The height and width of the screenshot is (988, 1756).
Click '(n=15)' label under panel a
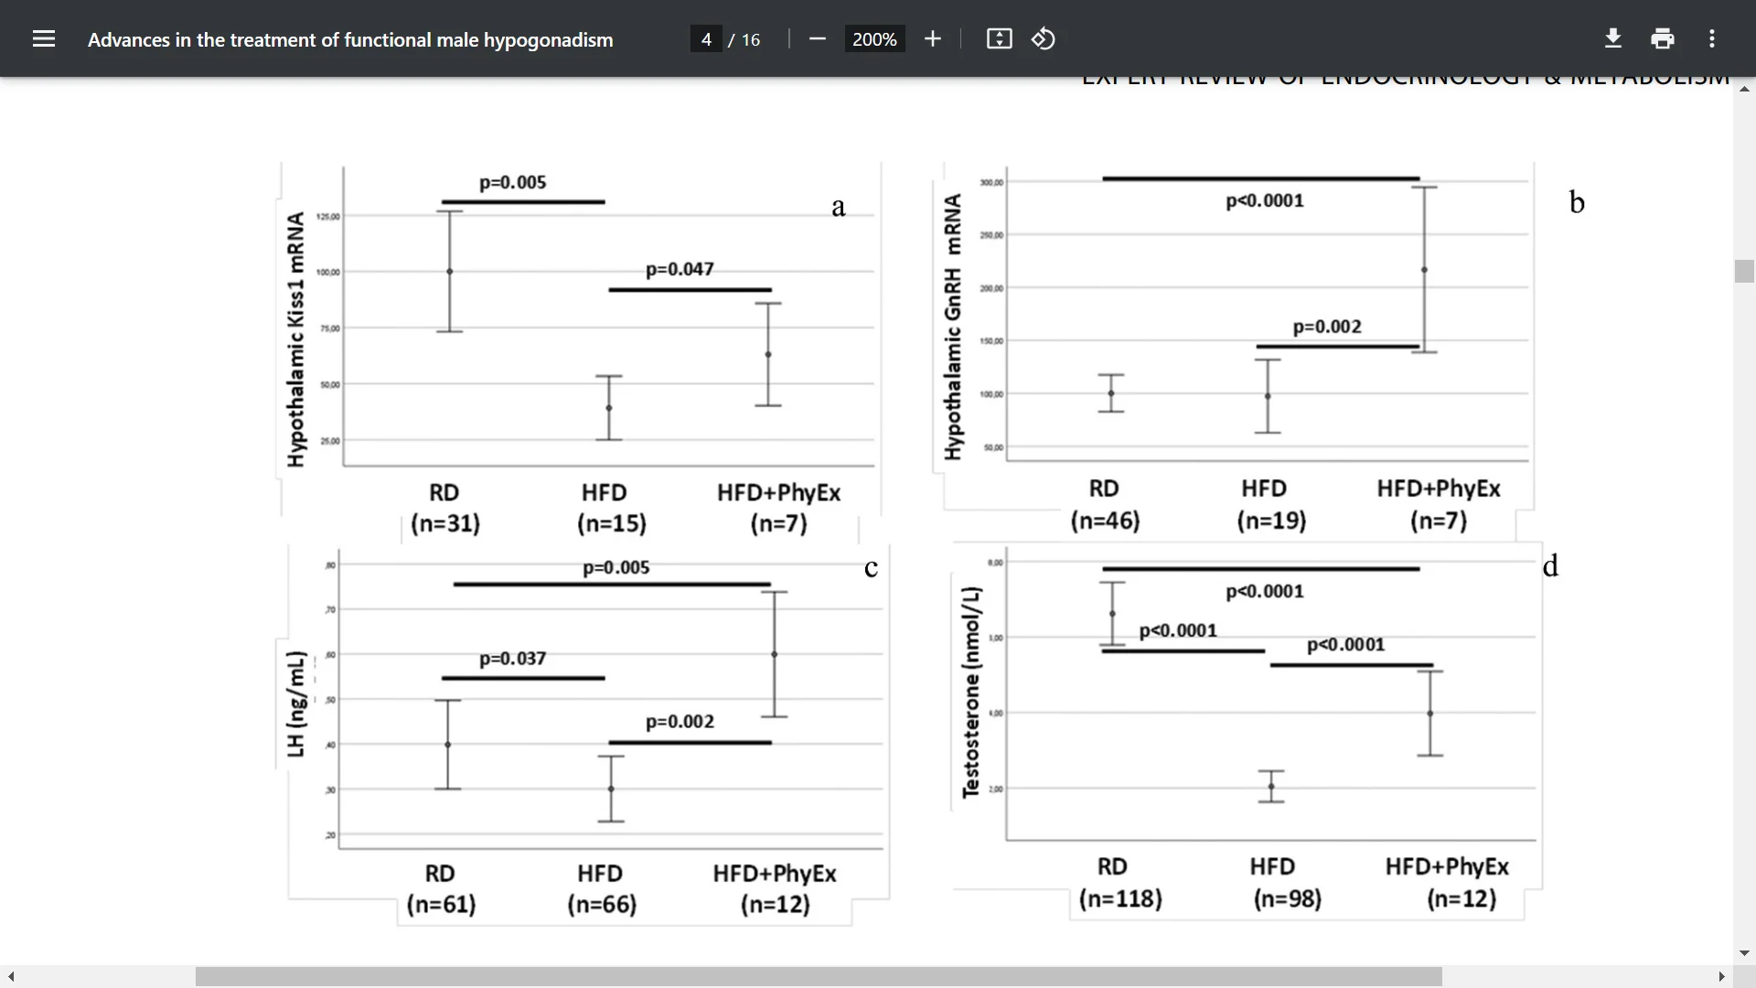[x=612, y=523]
